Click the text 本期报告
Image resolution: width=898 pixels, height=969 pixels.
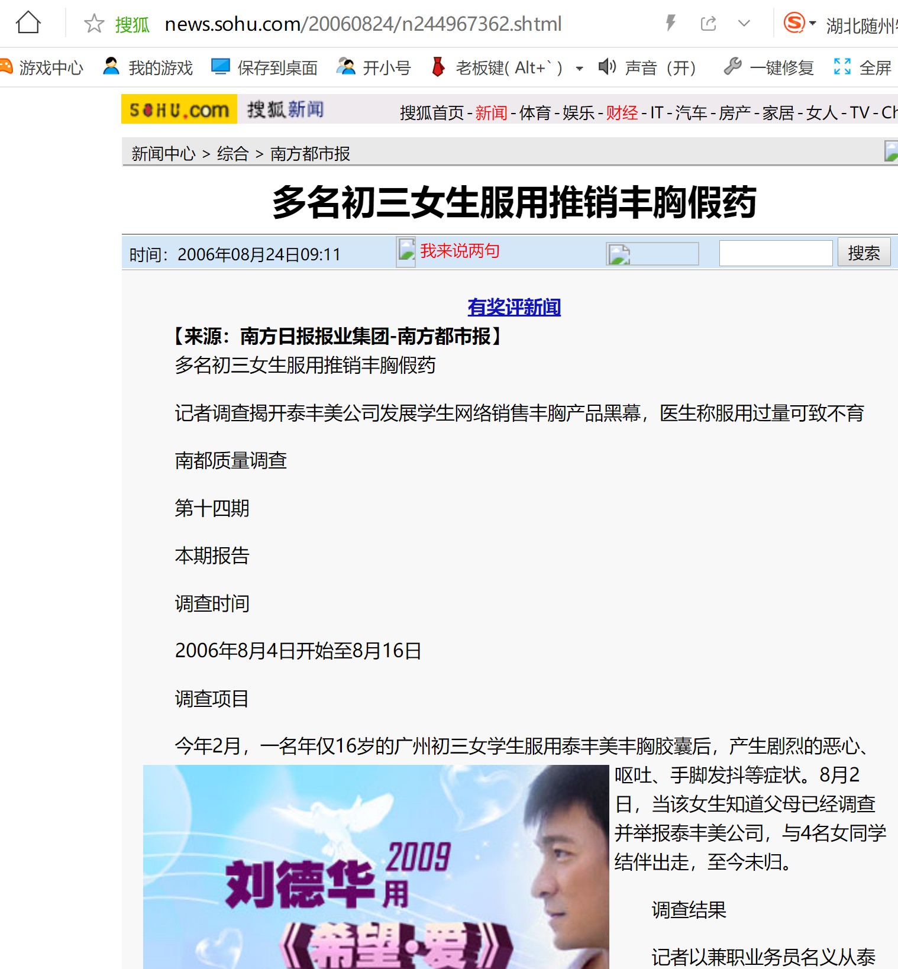coord(212,555)
